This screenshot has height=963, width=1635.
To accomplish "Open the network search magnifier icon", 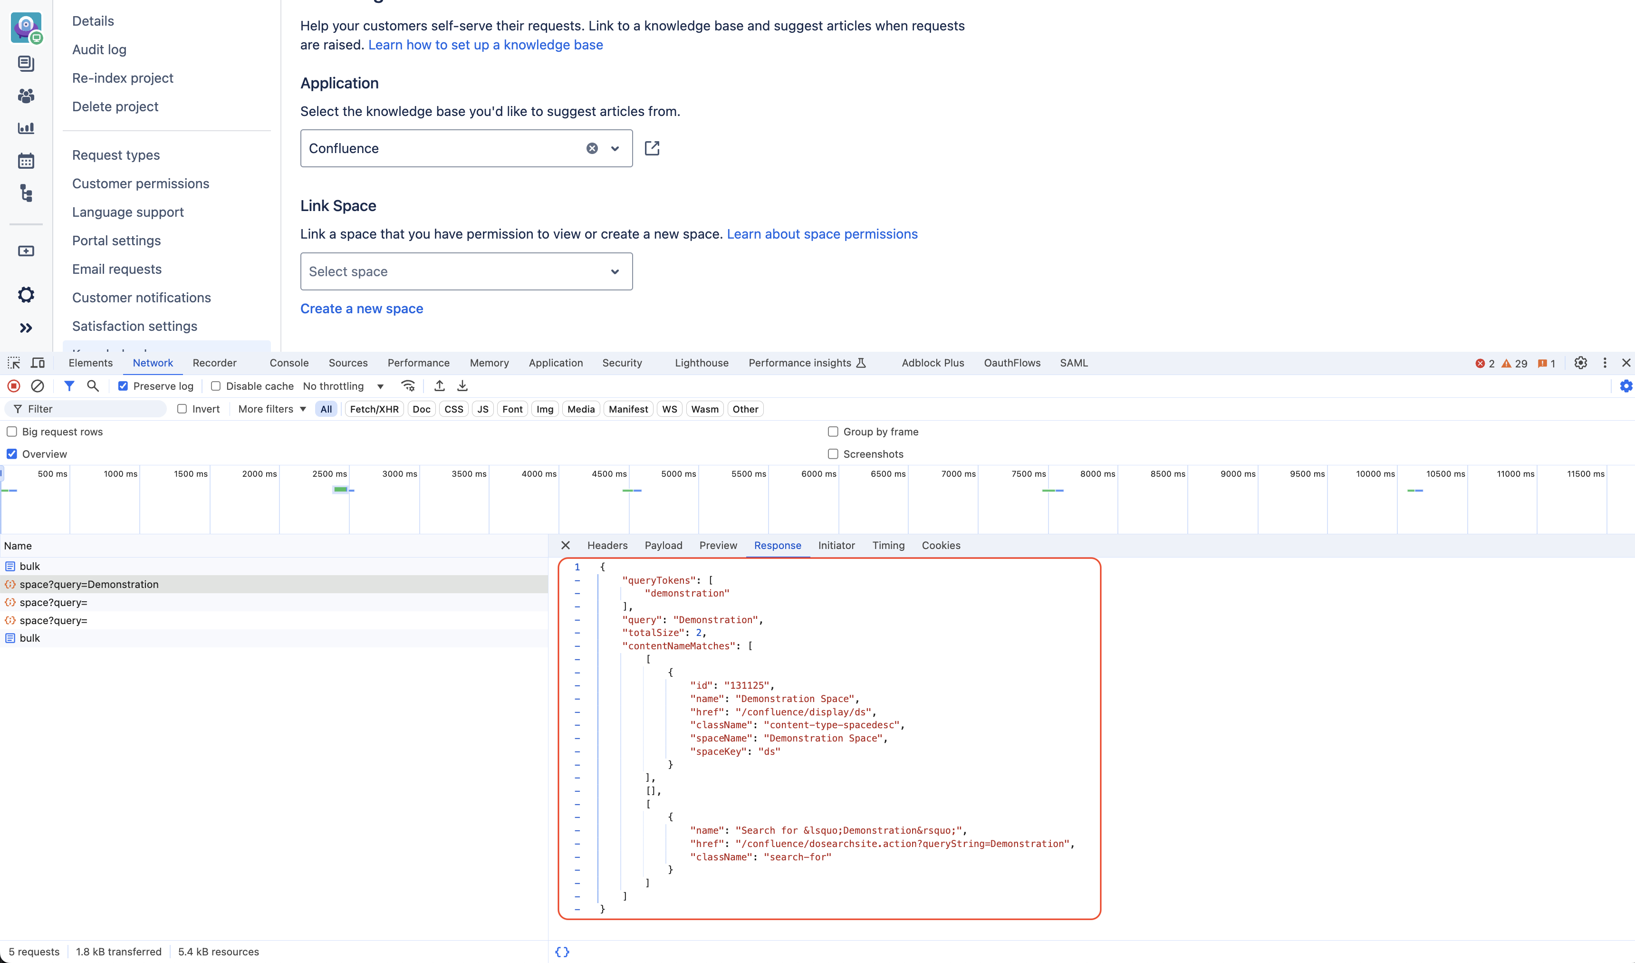I will click(x=93, y=386).
